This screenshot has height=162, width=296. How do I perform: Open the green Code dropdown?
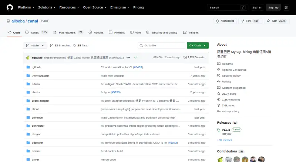pyautogui.click(x=198, y=46)
